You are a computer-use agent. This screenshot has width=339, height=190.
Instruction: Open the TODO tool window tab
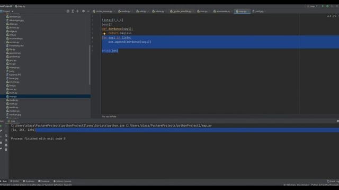(15, 181)
